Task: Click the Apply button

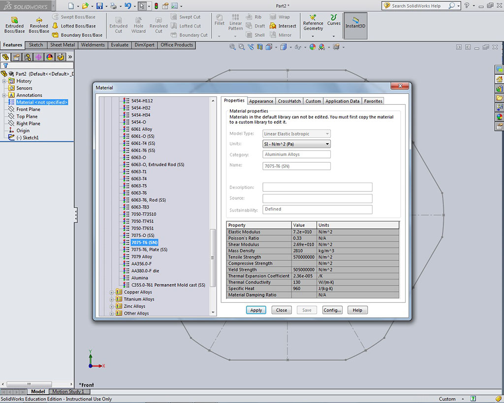Action: point(256,310)
